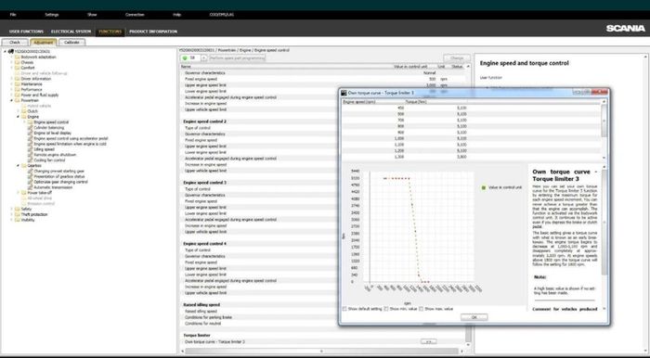Click Perform spare part programming button

(237, 58)
